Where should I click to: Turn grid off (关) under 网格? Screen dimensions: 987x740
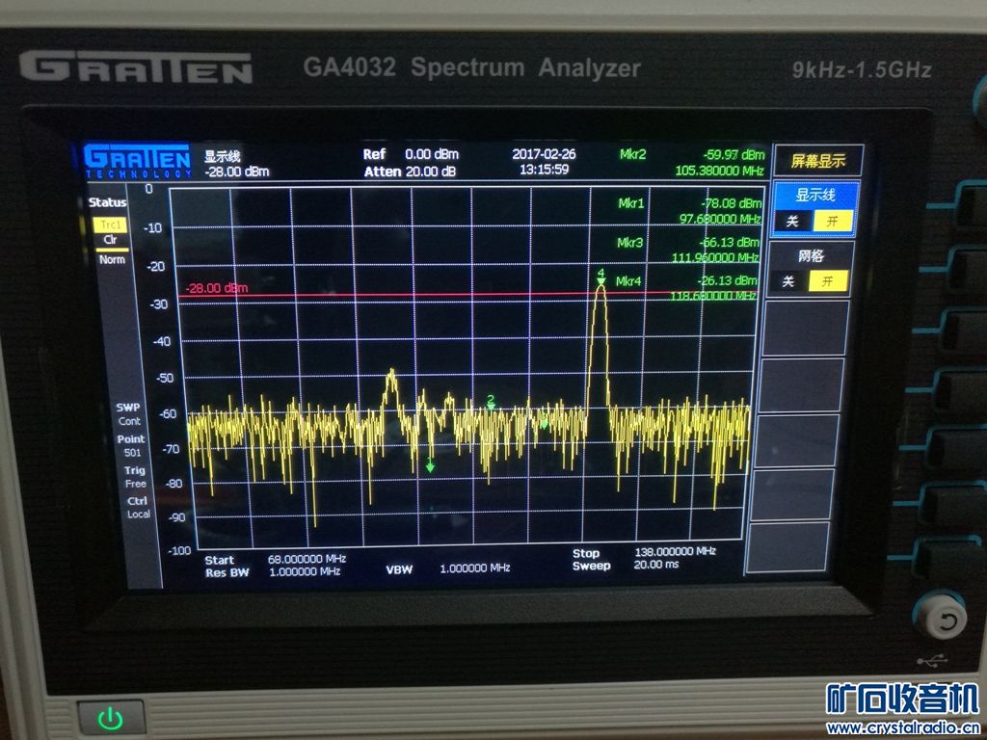tap(788, 280)
